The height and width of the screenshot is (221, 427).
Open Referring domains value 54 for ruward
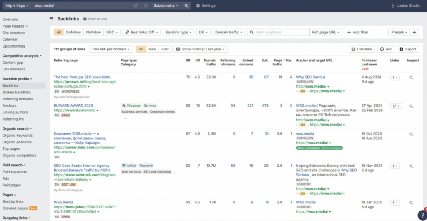(x=233, y=105)
